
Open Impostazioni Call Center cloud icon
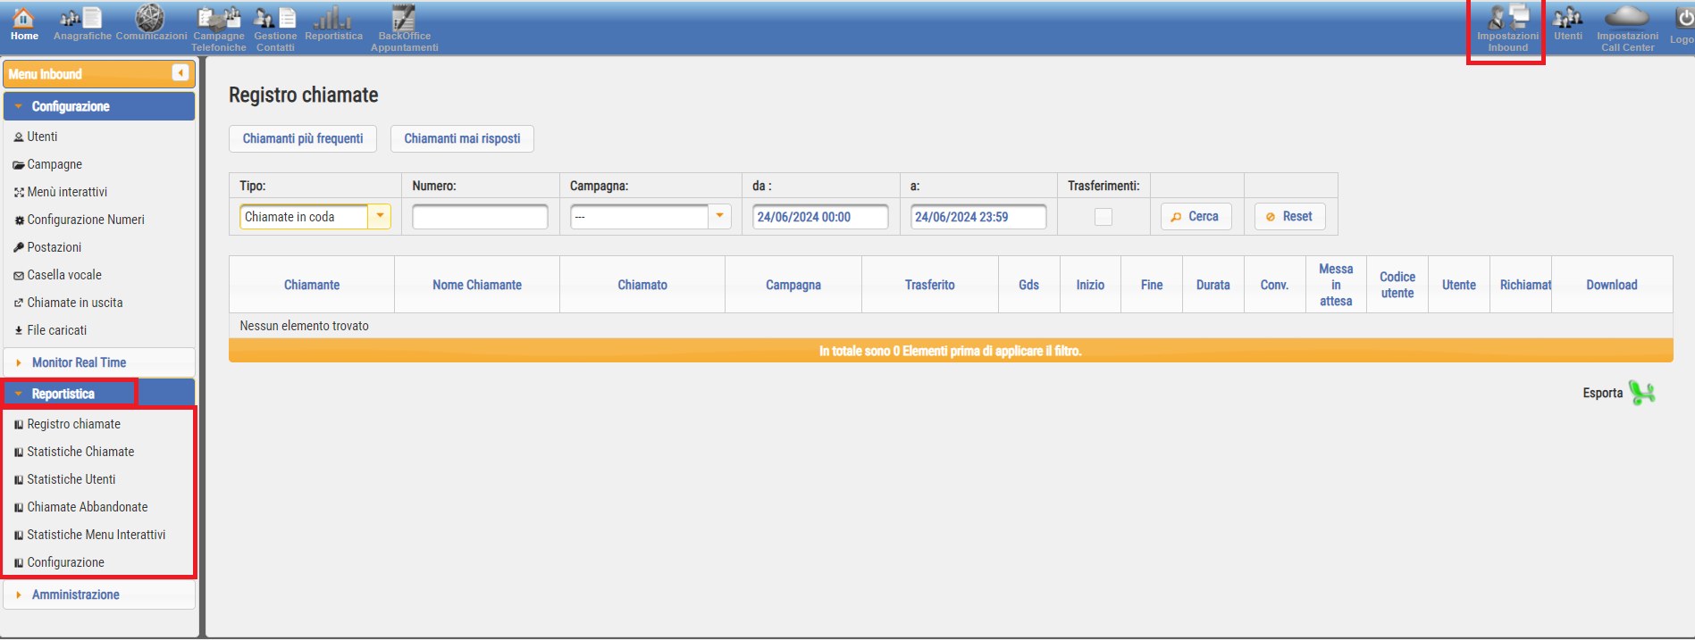tap(1627, 27)
